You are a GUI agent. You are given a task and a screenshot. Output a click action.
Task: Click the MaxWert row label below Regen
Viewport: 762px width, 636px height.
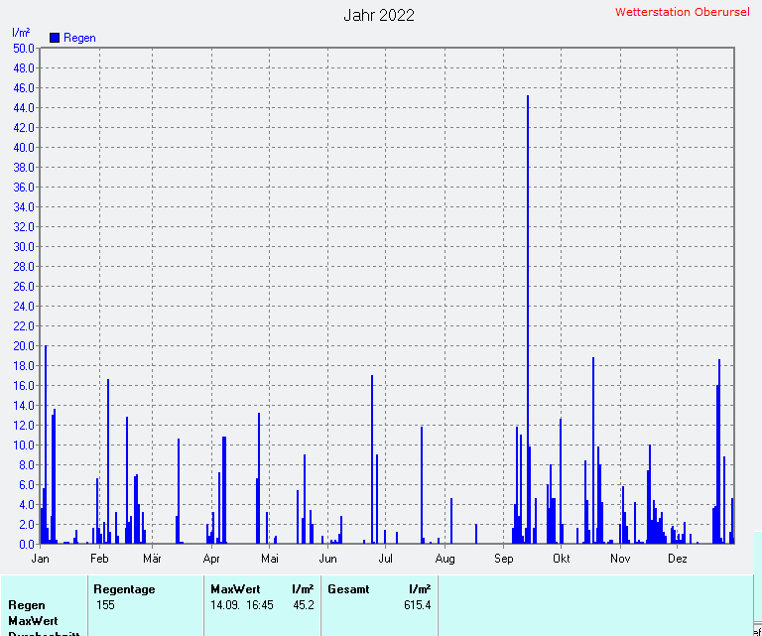[33, 621]
